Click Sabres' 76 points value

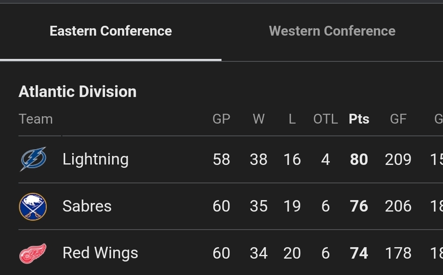click(x=359, y=206)
